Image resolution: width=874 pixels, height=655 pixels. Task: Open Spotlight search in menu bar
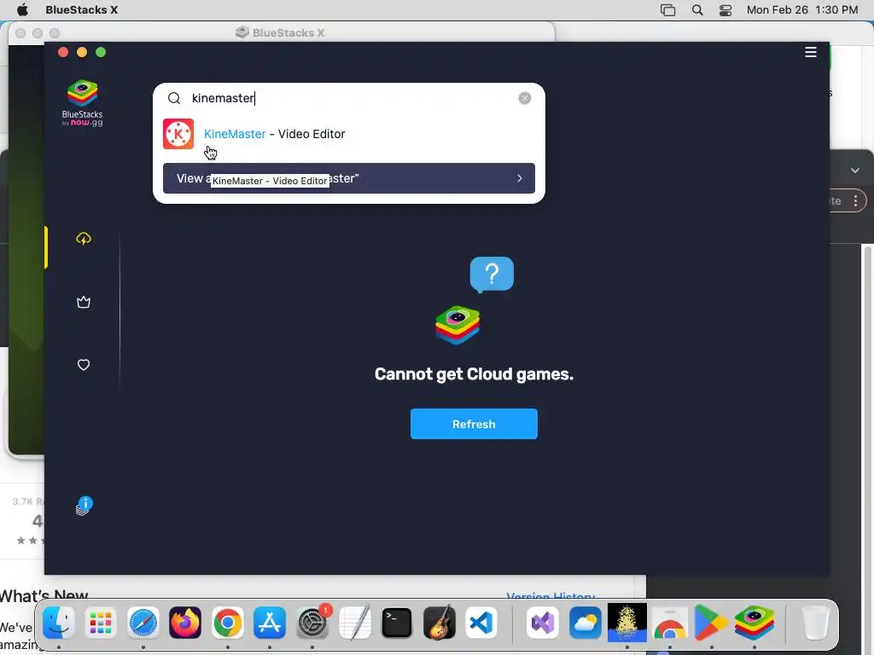point(697,10)
